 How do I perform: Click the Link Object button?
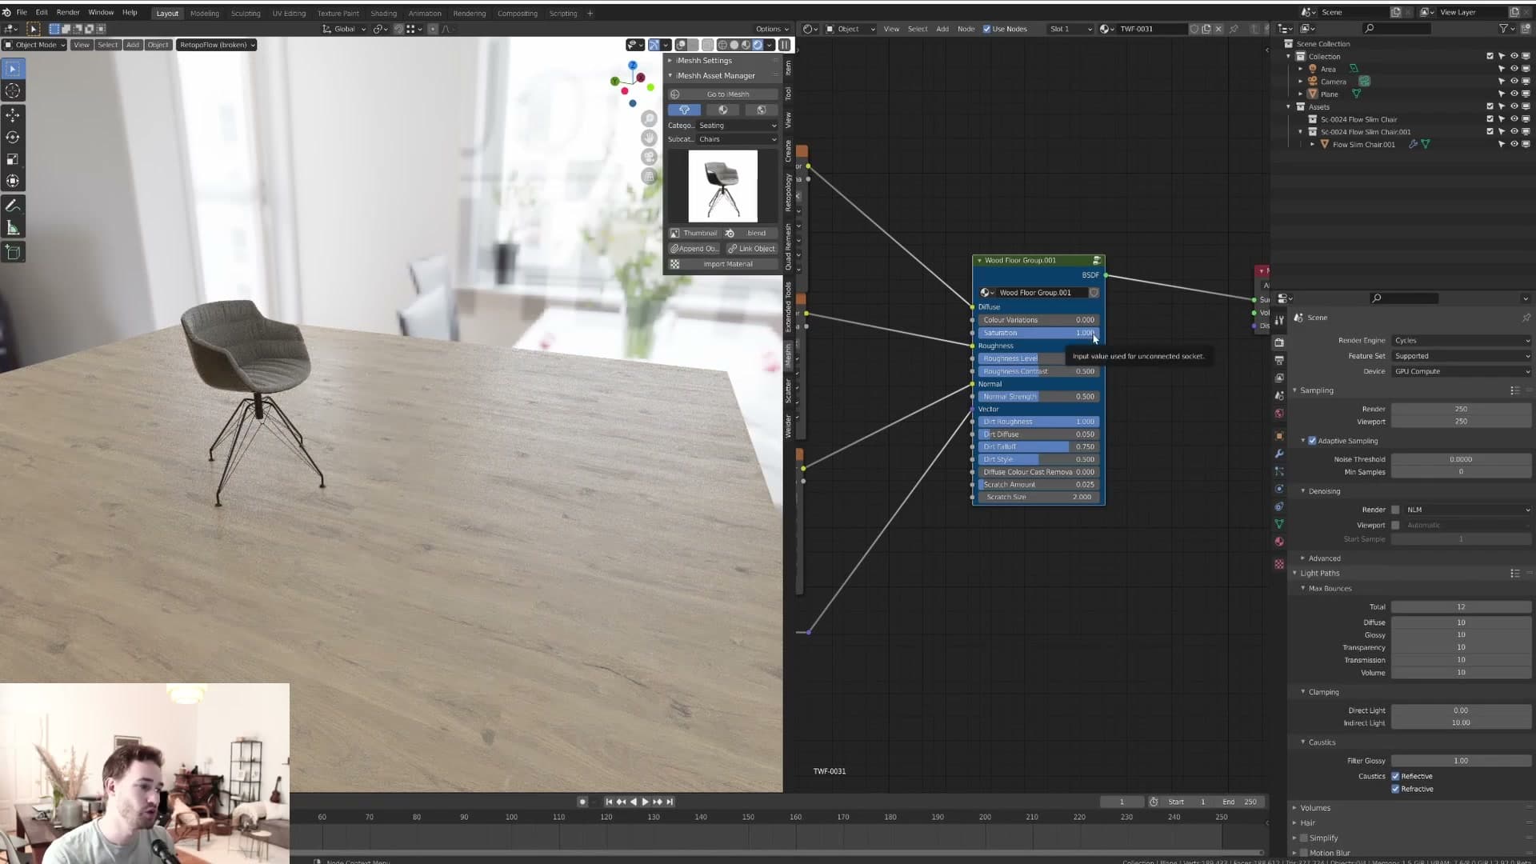(752, 249)
